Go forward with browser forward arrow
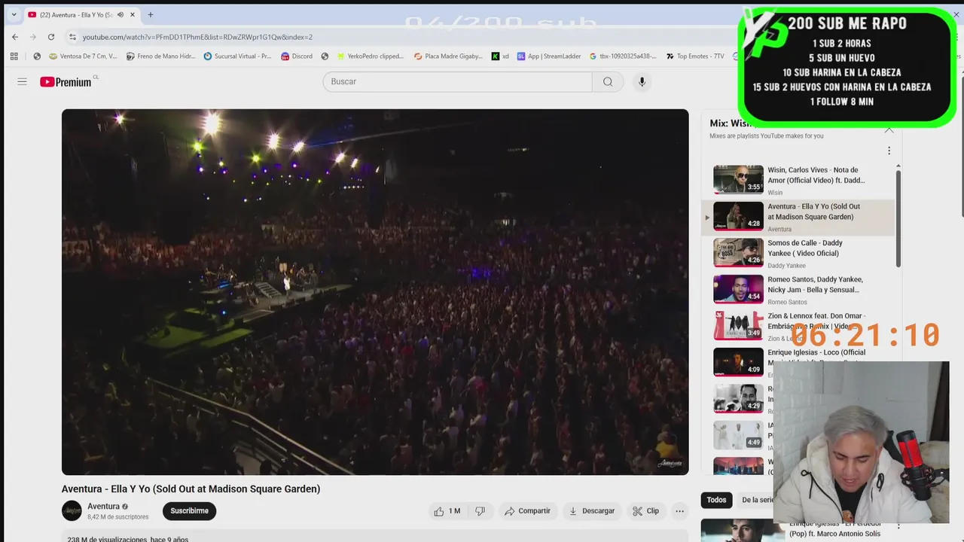Image resolution: width=964 pixels, height=542 pixels. tap(33, 37)
